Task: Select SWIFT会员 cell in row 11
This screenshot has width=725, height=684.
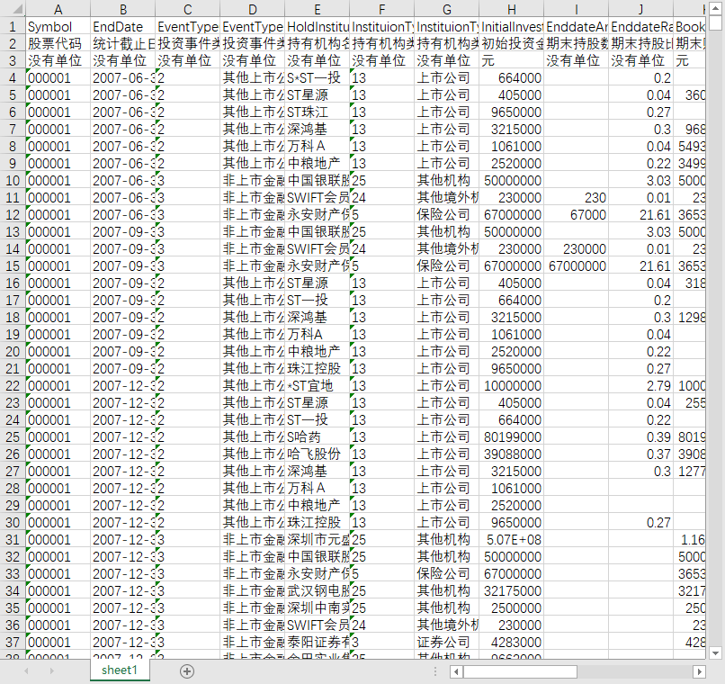Action: [317, 197]
